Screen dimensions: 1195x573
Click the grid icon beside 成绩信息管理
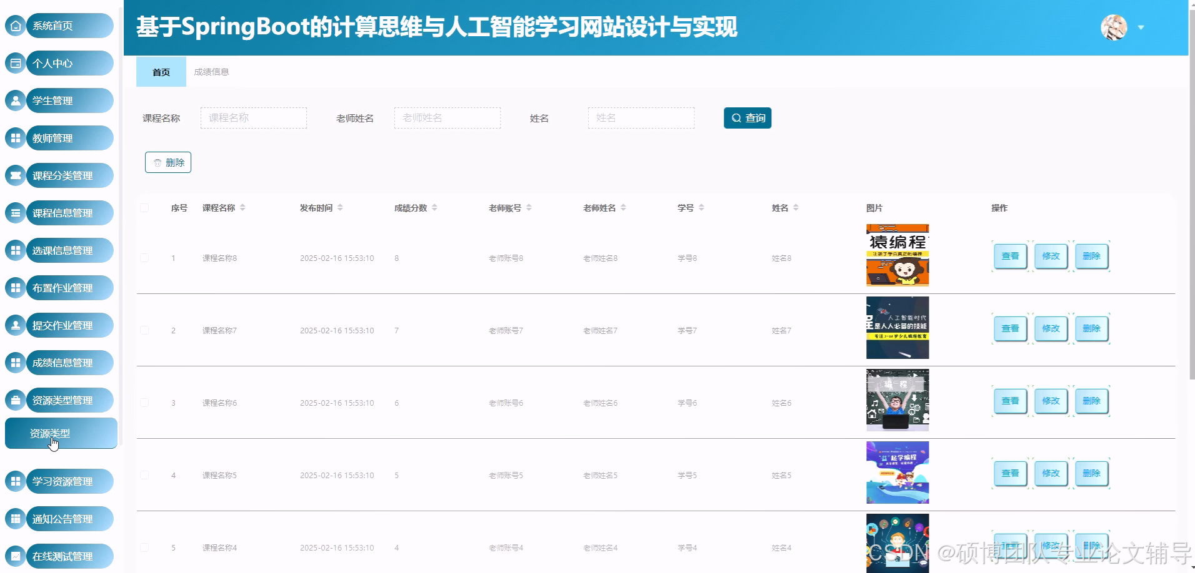[x=16, y=363]
